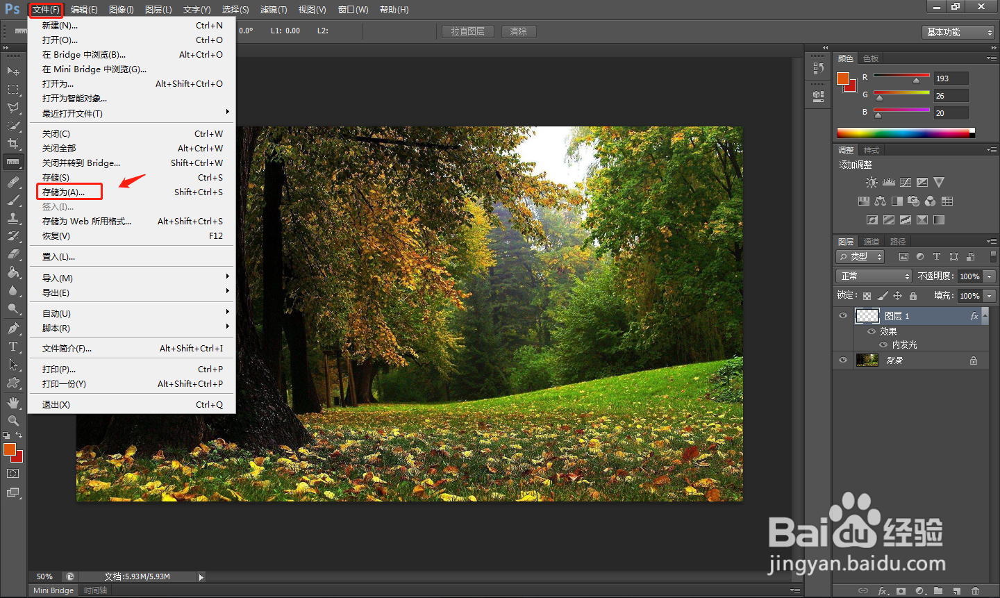Select the Ruler tool in toolbox

point(12,162)
